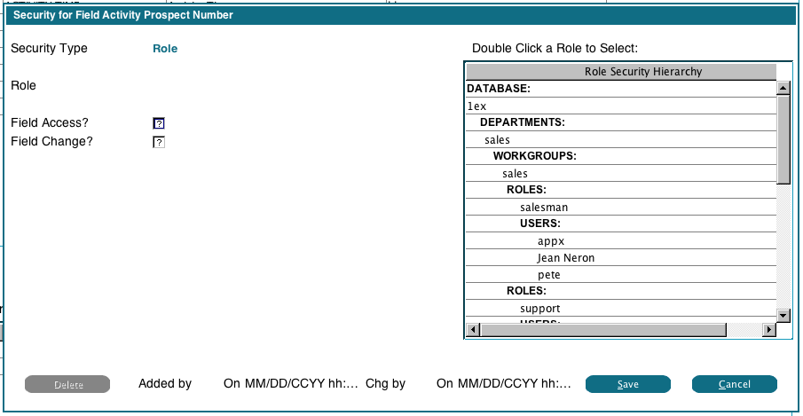The width and height of the screenshot is (803, 416).
Task: Select user Jean Neron
Action: (566, 258)
